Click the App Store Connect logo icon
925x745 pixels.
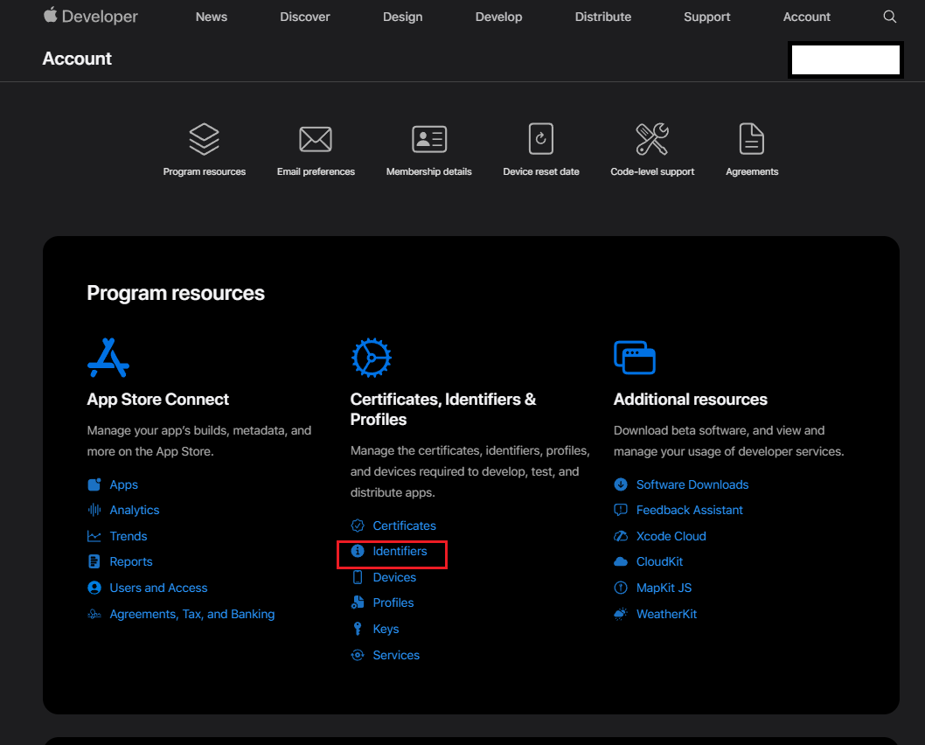click(108, 358)
